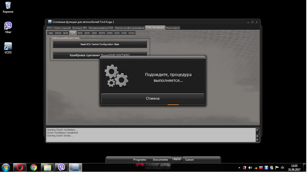The image size is (307, 173).
Task: Select the RGTM module sub-tab
Action: pyautogui.click(x=102, y=33)
